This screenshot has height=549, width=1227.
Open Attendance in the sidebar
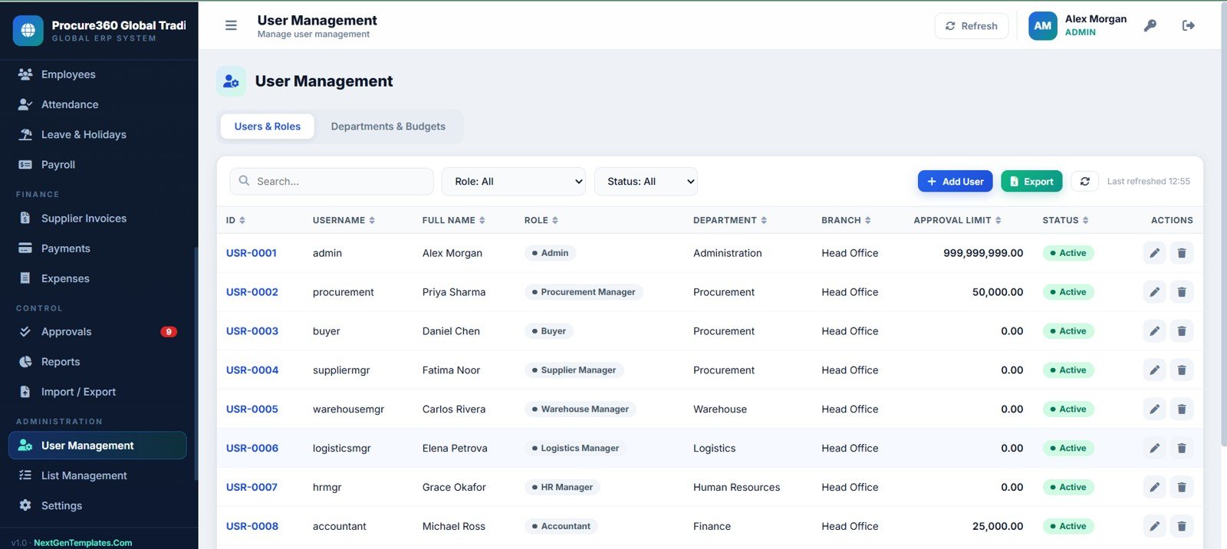pos(97,104)
